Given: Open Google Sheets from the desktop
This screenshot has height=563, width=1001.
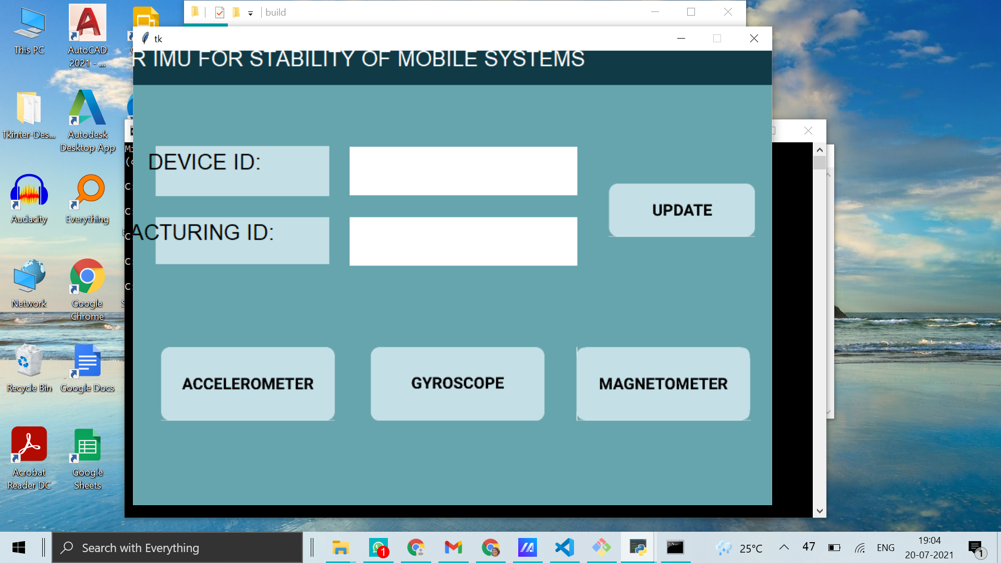Looking at the screenshot, I should 87,444.
